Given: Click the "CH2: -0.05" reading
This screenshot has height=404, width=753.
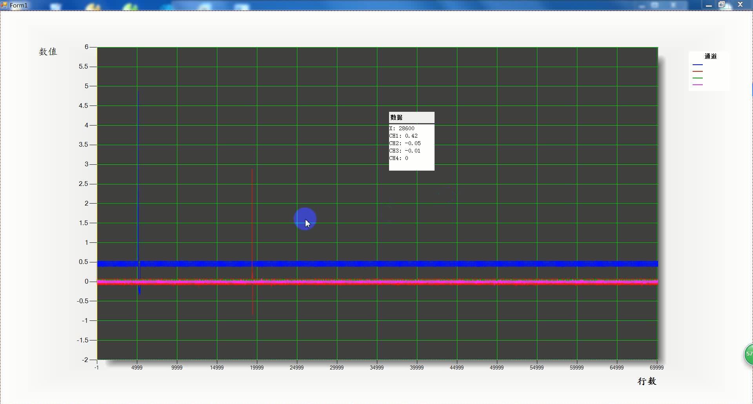Looking at the screenshot, I should tap(405, 143).
